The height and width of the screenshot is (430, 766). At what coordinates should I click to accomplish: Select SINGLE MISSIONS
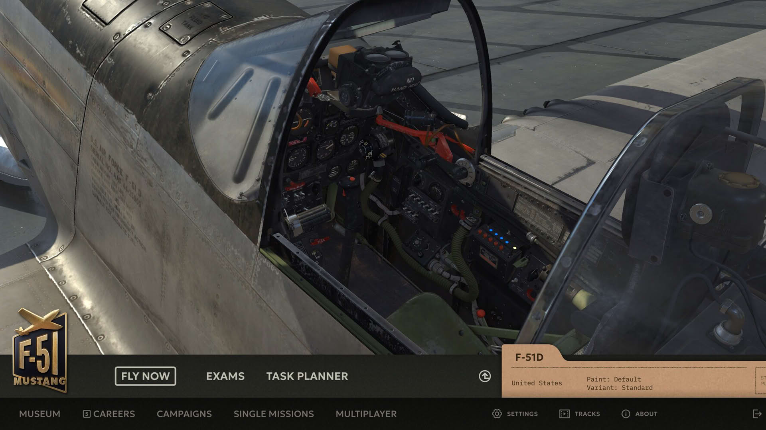(274, 414)
